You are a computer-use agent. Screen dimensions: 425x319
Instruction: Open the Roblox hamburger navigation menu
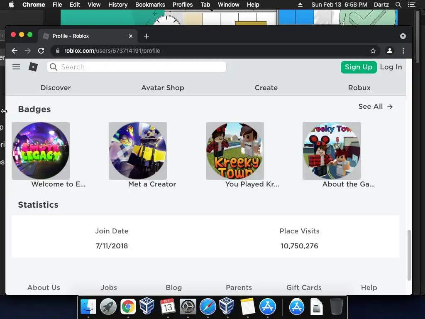[16, 67]
